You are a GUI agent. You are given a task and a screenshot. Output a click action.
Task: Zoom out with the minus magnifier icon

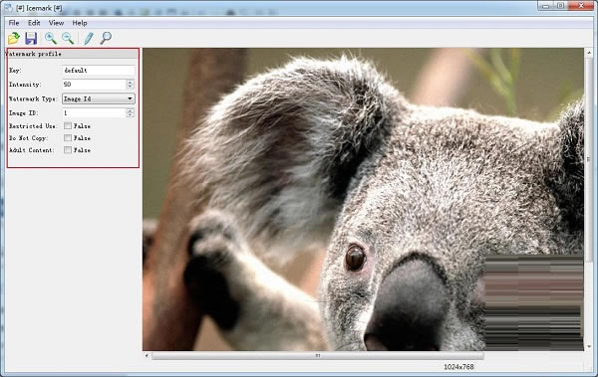coord(68,38)
